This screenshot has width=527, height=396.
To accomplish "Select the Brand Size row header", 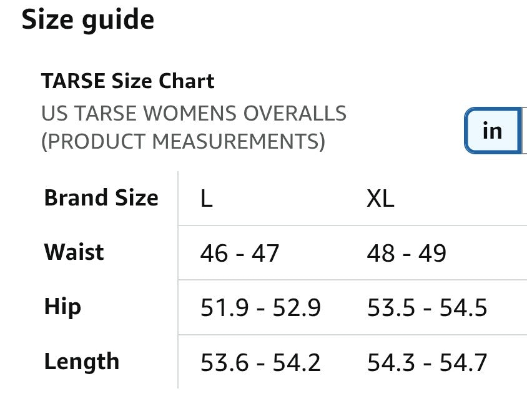I will tap(101, 197).
